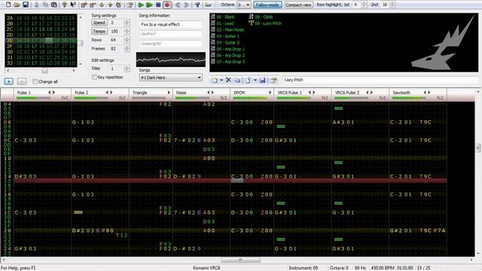Viewport: 482px width, 271px height.
Task: Click the Tempo button
Action: click(99, 31)
